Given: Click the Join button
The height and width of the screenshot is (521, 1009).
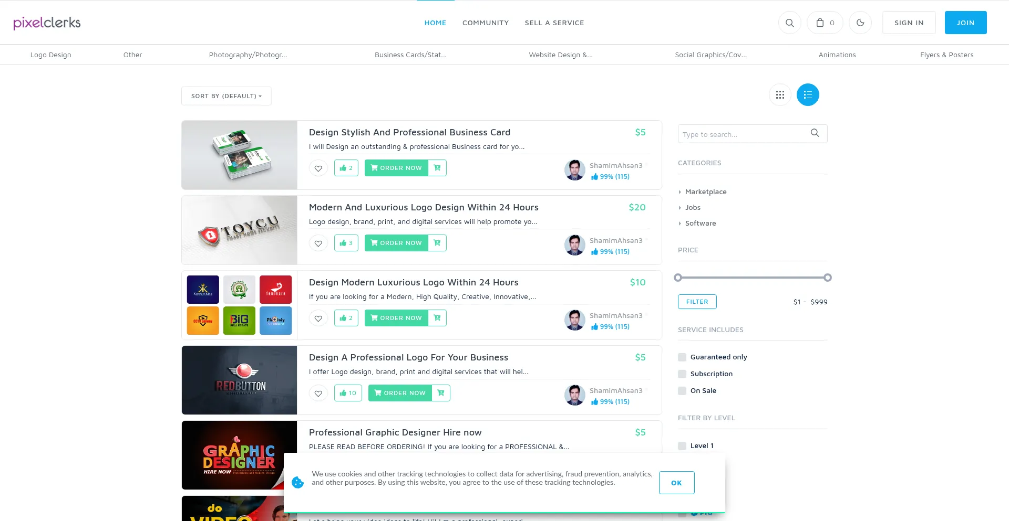Looking at the screenshot, I should coord(965,23).
